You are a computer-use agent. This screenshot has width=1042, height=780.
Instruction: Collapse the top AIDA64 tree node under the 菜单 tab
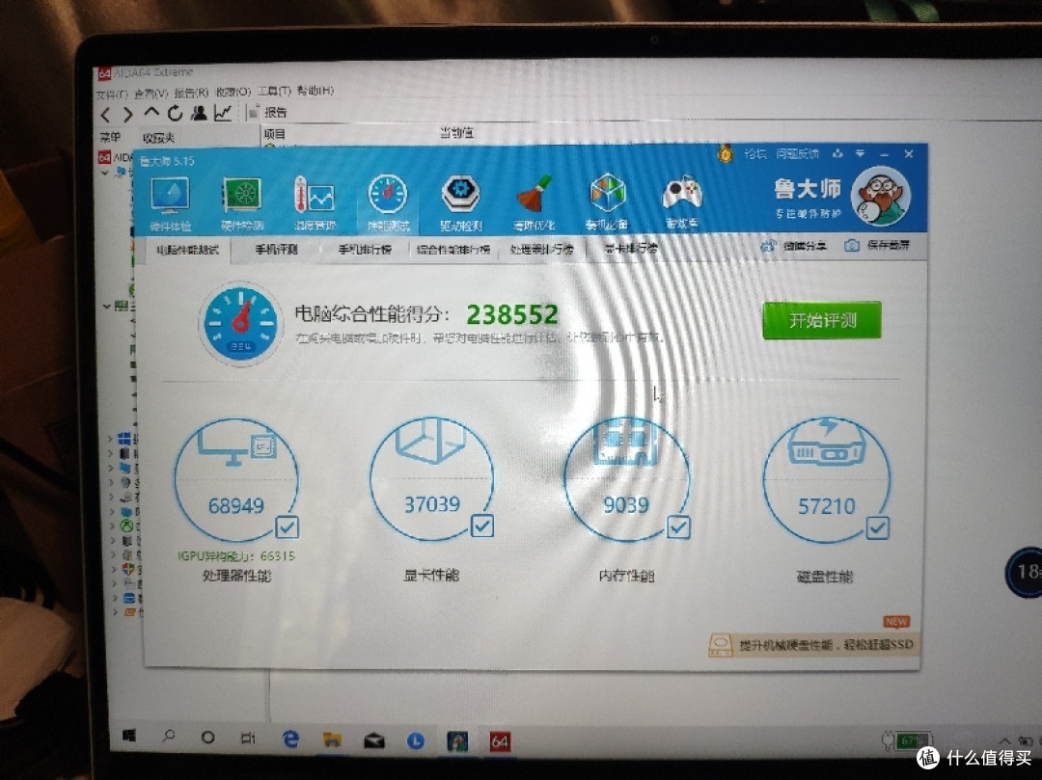tap(104, 173)
